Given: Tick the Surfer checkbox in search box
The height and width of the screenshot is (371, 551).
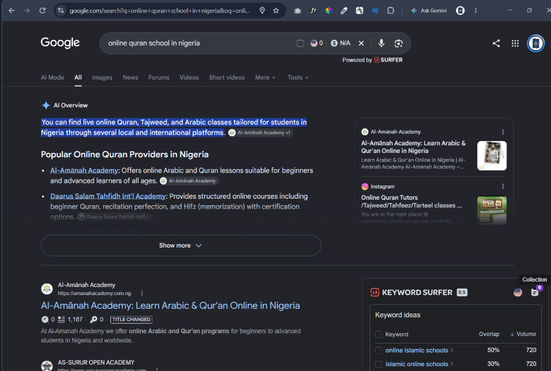Looking at the screenshot, I should click(x=300, y=43).
